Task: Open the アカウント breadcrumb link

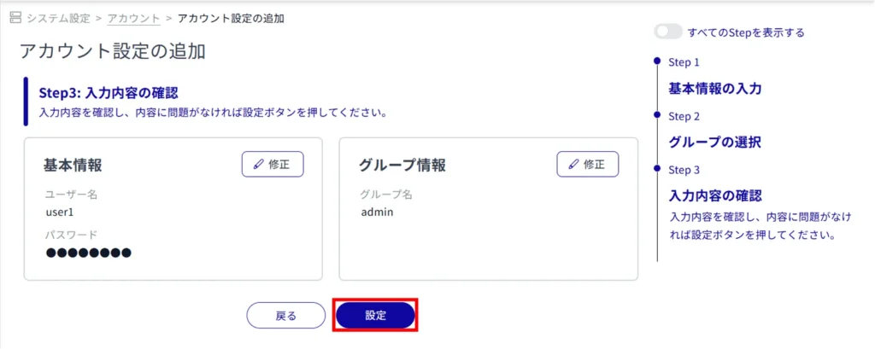Action: point(133,18)
